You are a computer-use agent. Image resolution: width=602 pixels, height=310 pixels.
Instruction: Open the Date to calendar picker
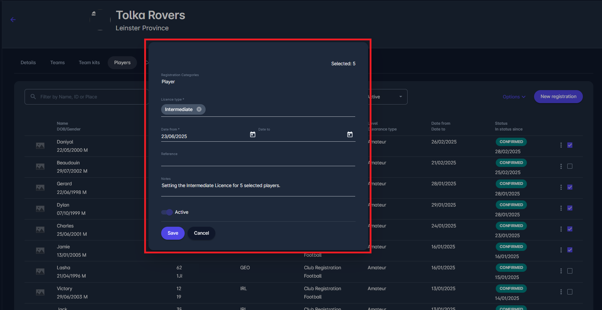[350, 134]
